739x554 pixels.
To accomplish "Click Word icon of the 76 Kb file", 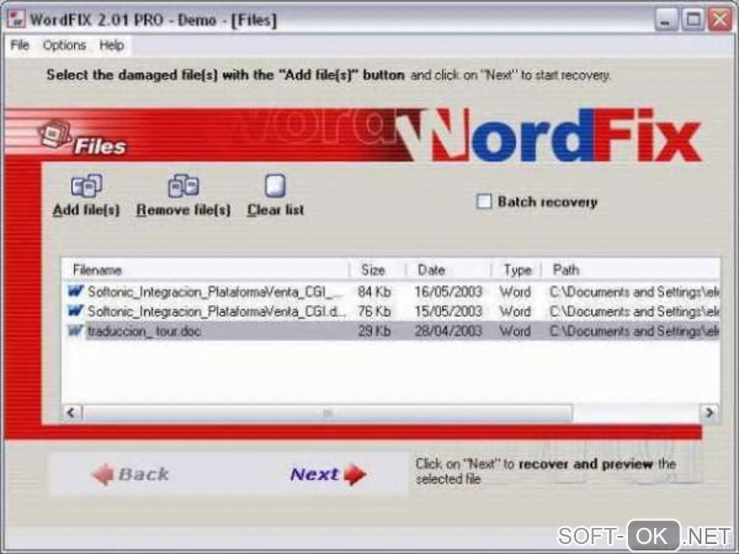I will [x=75, y=311].
